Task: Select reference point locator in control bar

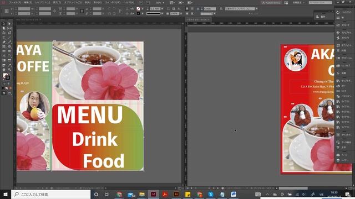Action: [7, 11]
